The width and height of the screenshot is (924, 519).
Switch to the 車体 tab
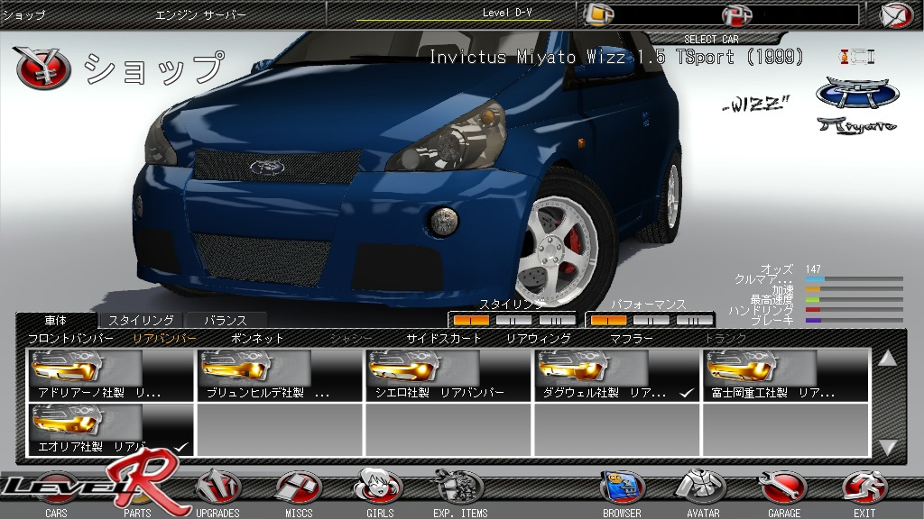pyautogui.click(x=56, y=320)
